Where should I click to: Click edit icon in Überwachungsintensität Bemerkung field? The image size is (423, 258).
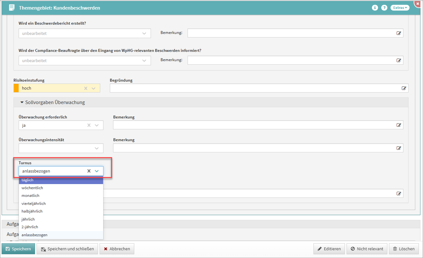tap(399, 148)
